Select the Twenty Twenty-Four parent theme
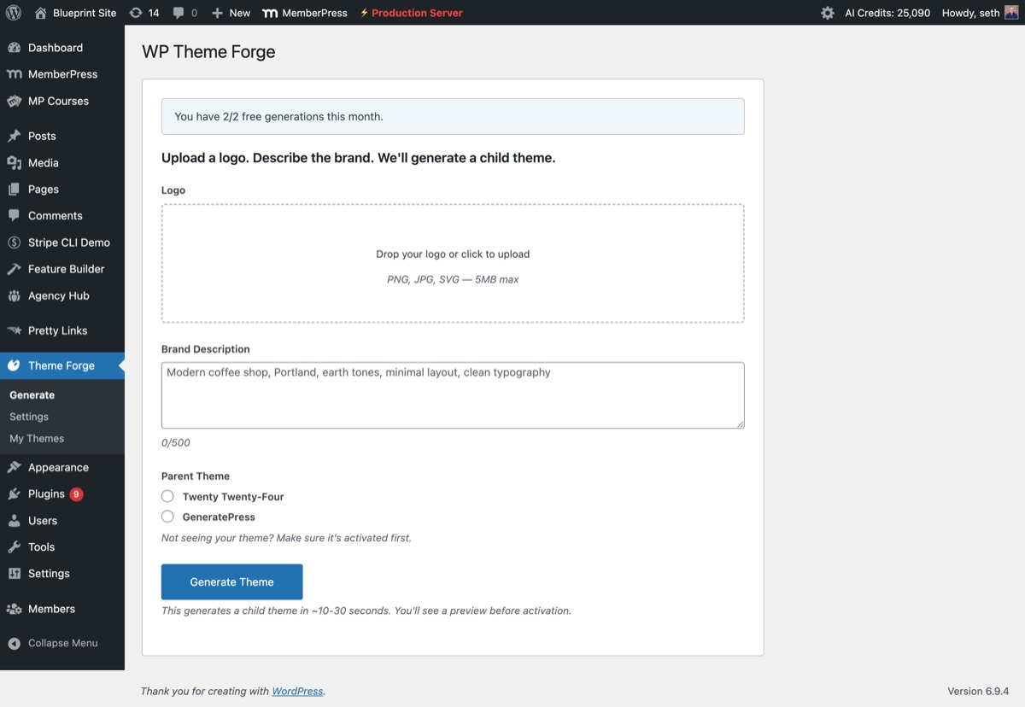 (167, 495)
